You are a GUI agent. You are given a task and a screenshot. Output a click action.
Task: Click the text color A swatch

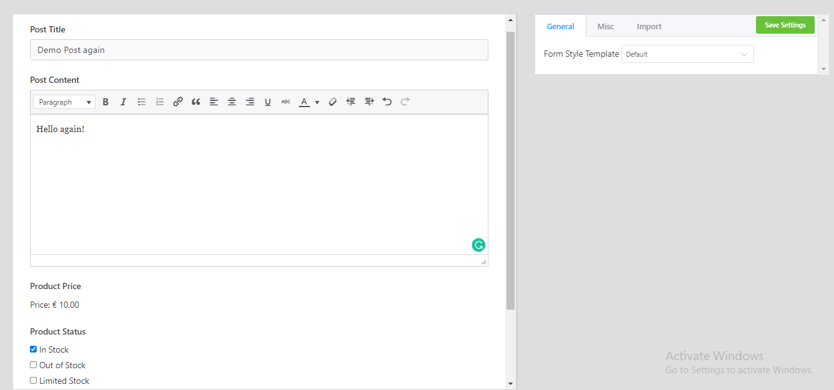pos(304,102)
